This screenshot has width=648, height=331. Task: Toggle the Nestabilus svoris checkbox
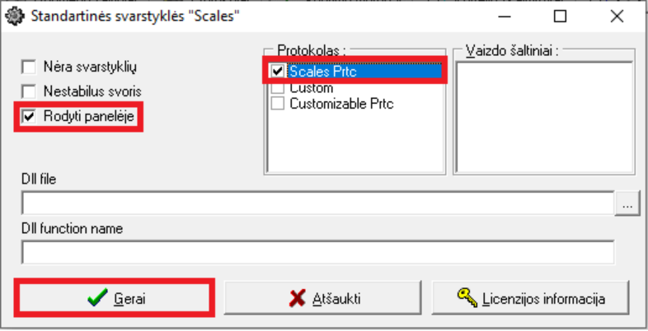point(30,91)
